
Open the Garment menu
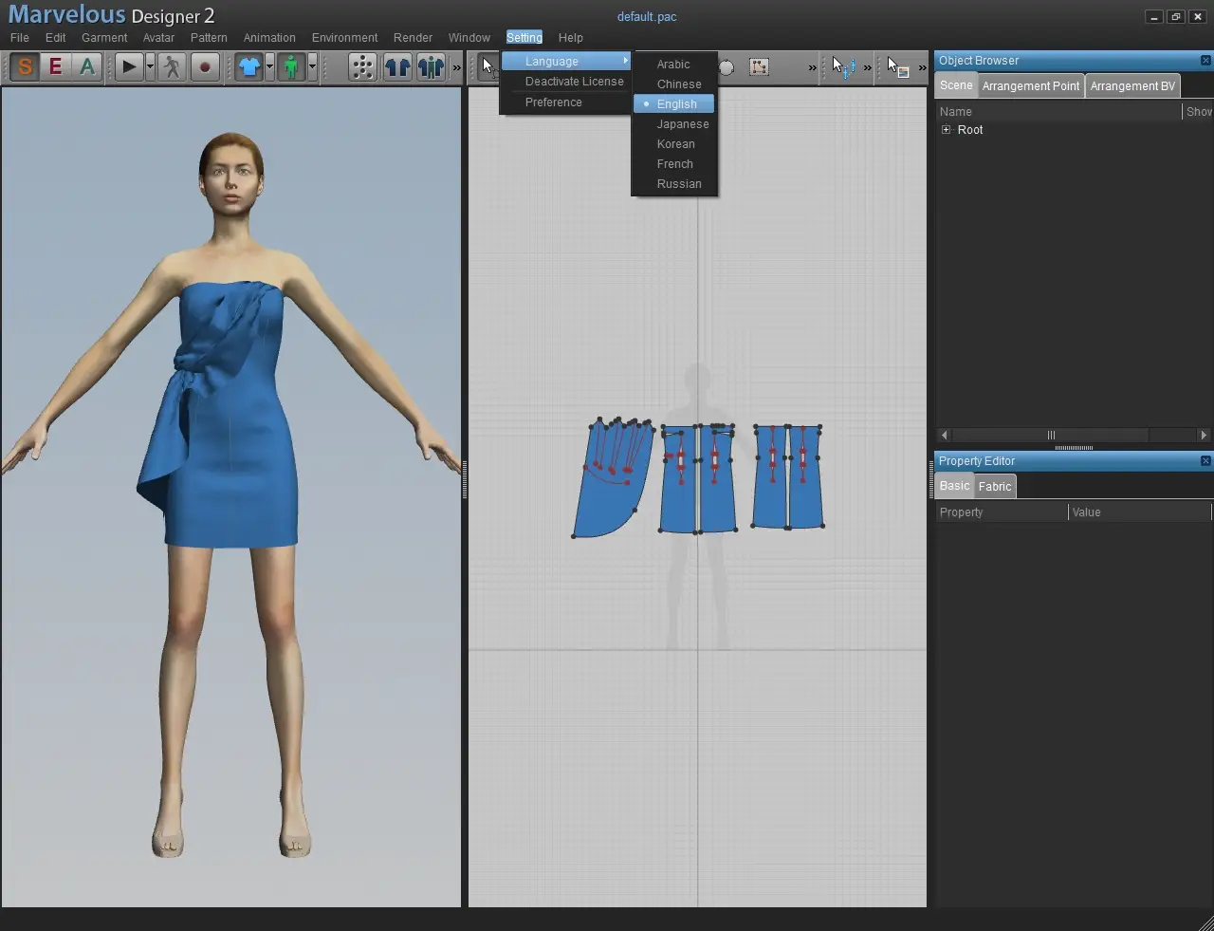pyautogui.click(x=104, y=38)
